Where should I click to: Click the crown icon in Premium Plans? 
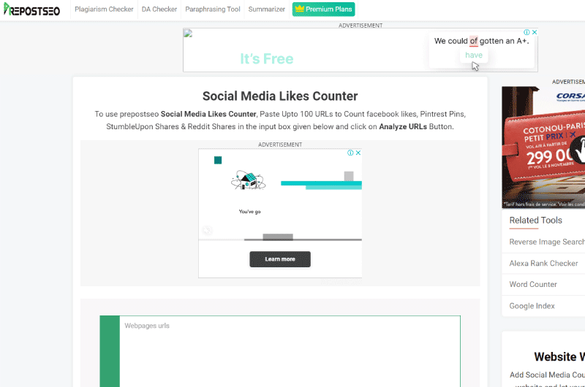[300, 9]
